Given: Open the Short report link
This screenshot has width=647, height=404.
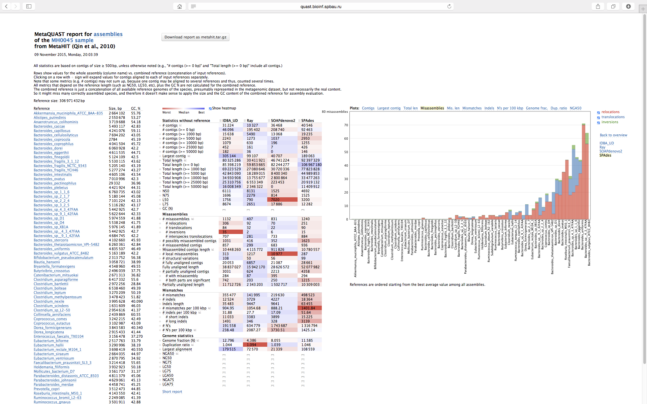Looking at the screenshot, I should [x=172, y=392].
